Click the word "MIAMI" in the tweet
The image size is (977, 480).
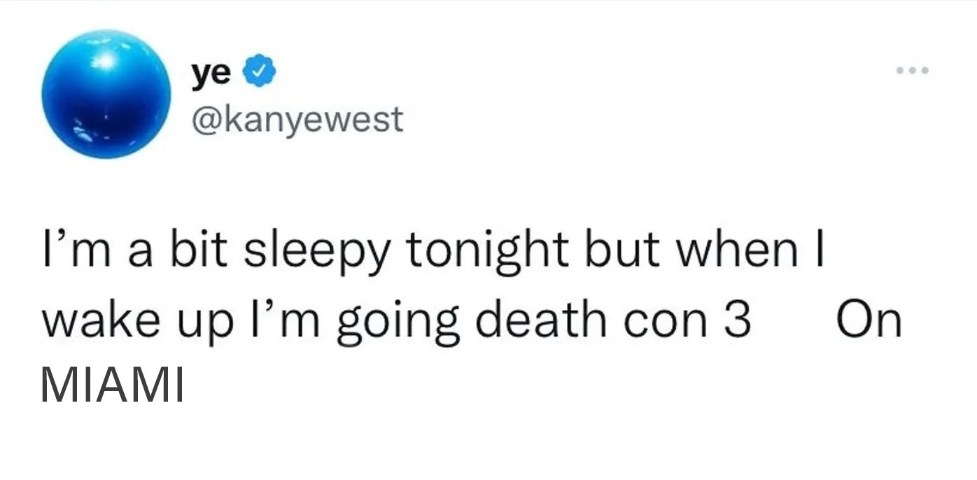pyautogui.click(x=113, y=385)
